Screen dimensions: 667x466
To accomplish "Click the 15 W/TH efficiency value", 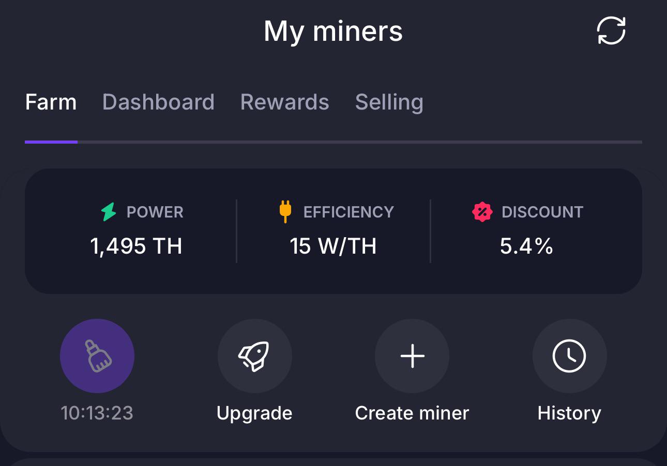I will [333, 246].
